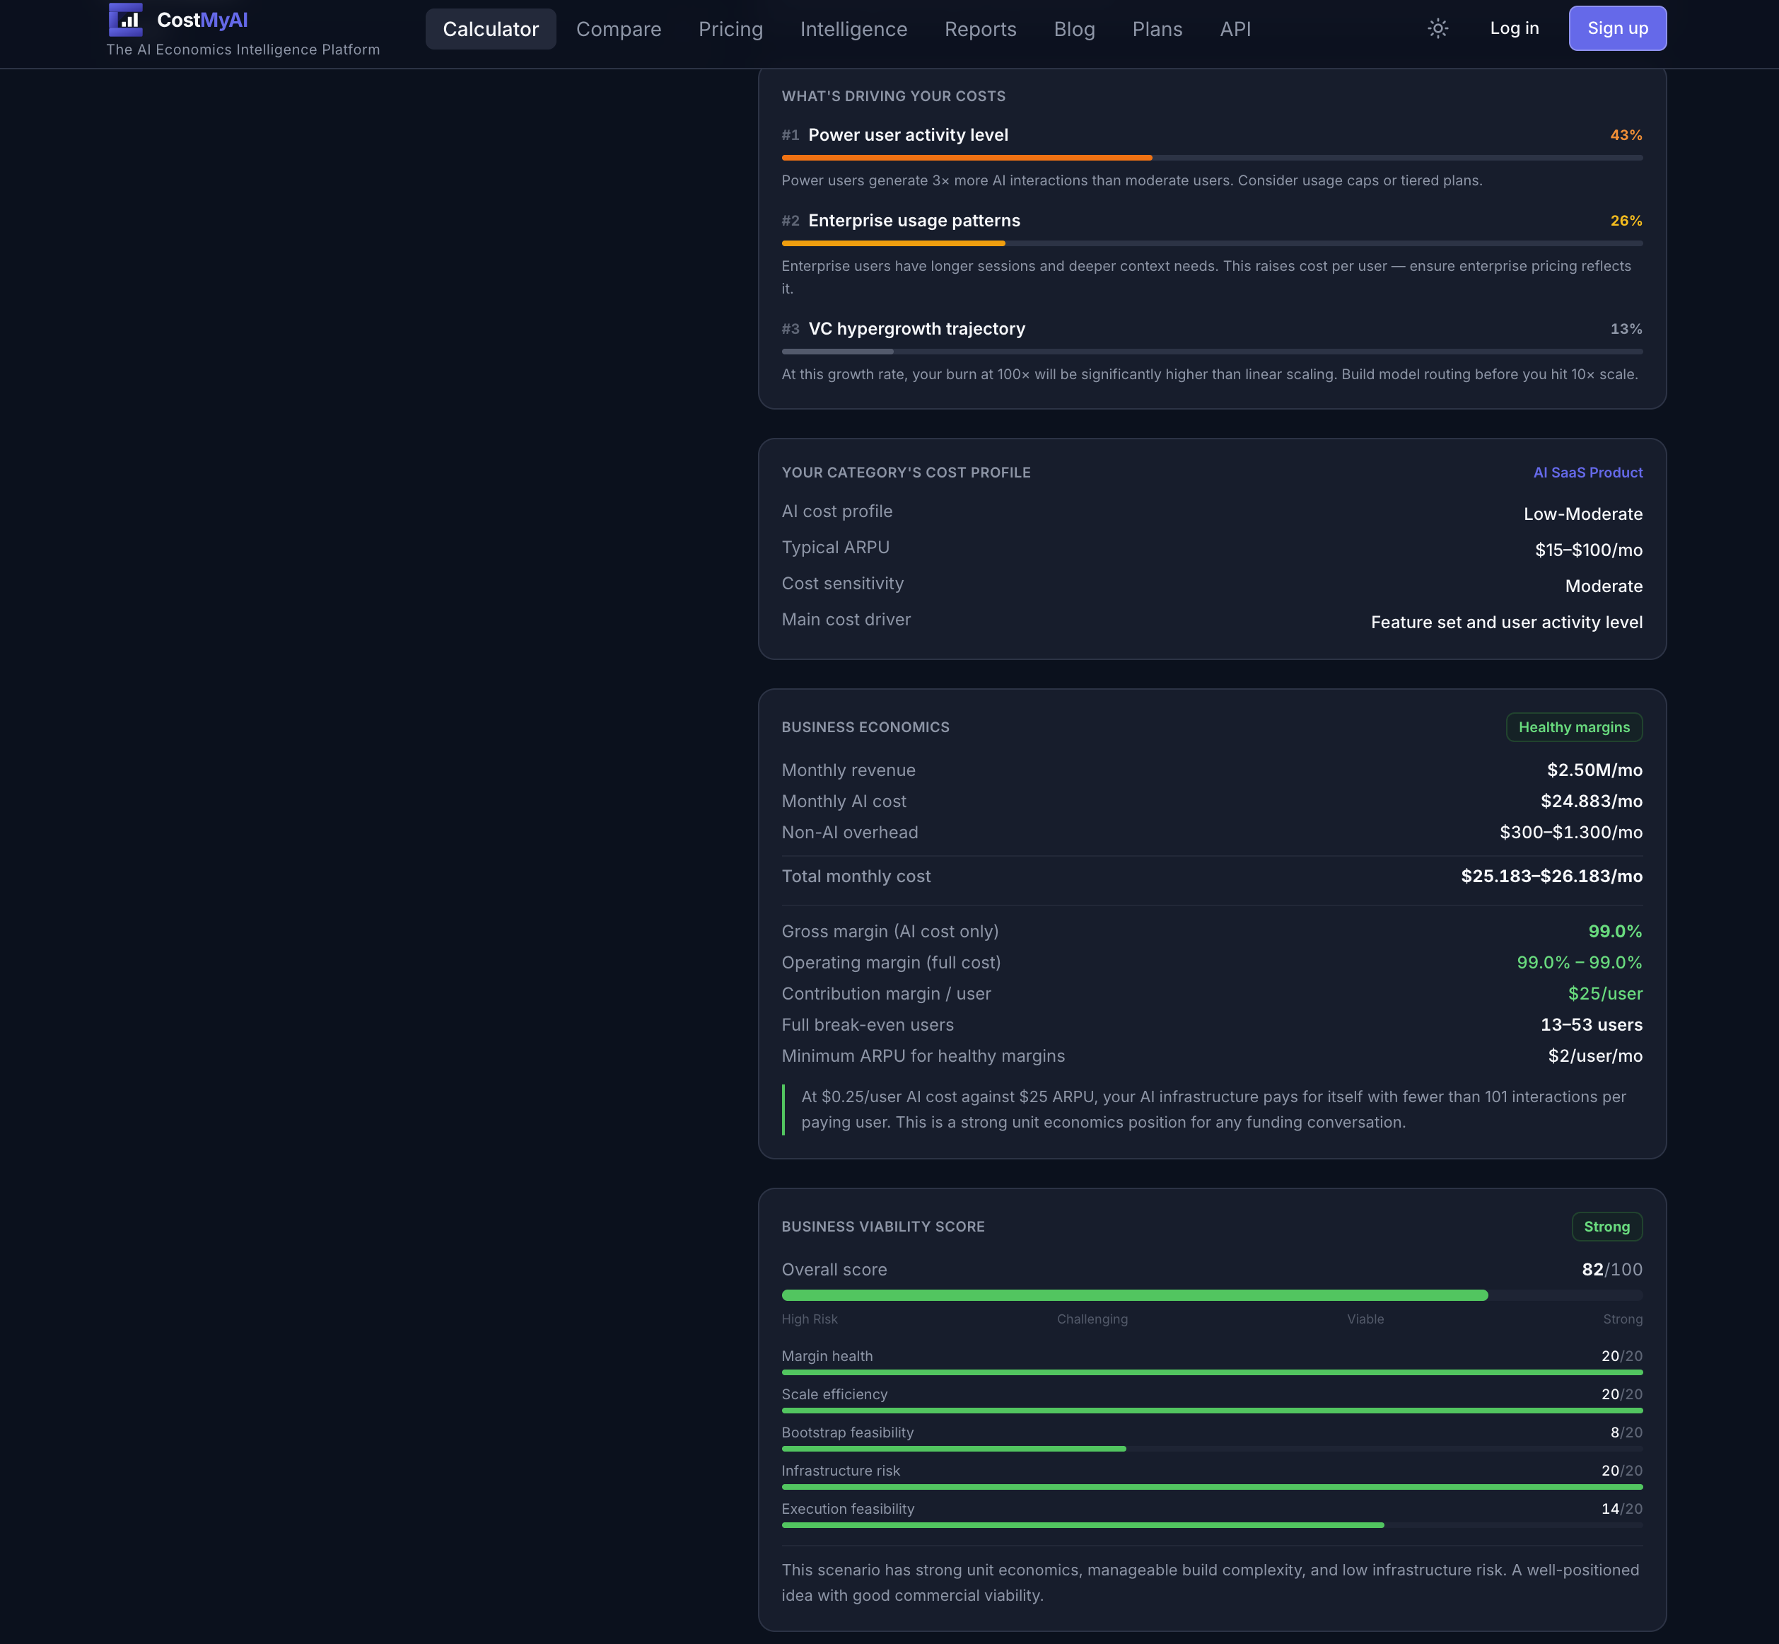Click the "$15–$100/mo" Typical ARPU value
This screenshot has width=1779, height=1644.
click(x=1588, y=550)
